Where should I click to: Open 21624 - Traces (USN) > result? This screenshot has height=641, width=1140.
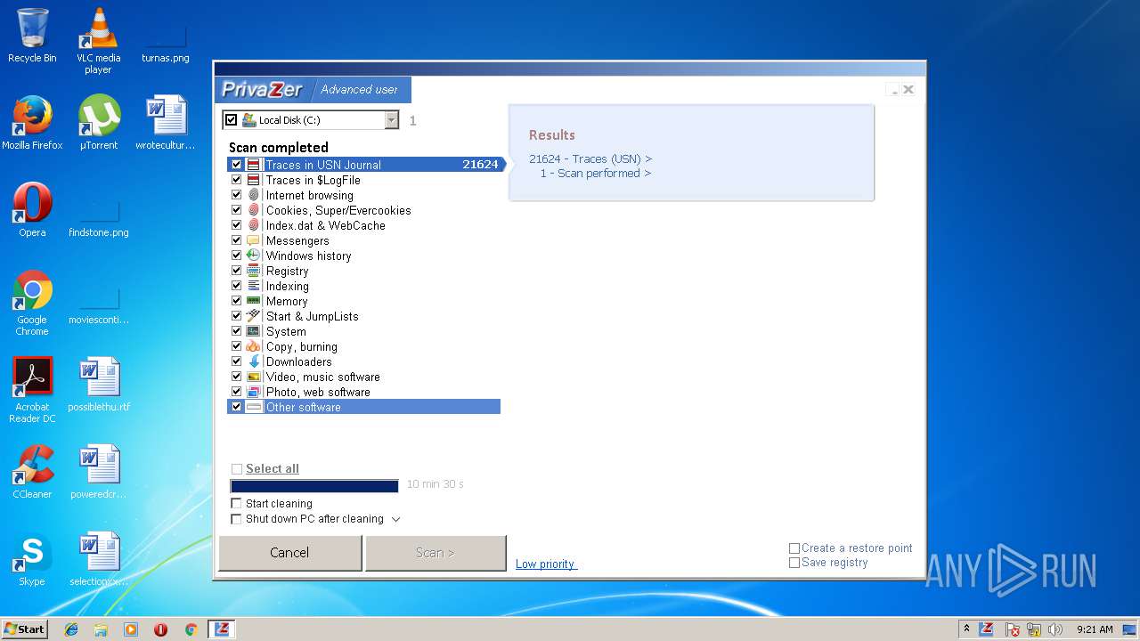(x=590, y=159)
